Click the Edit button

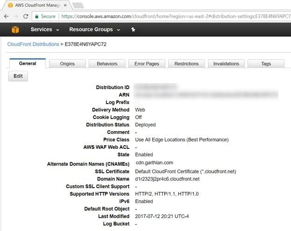tap(18, 76)
